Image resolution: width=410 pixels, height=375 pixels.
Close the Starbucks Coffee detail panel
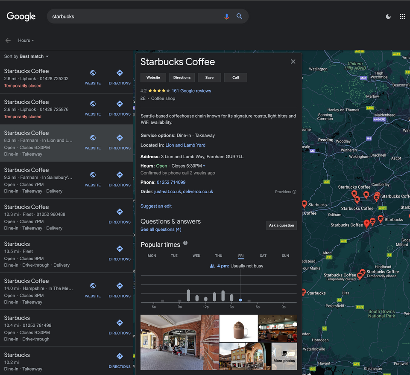click(293, 61)
